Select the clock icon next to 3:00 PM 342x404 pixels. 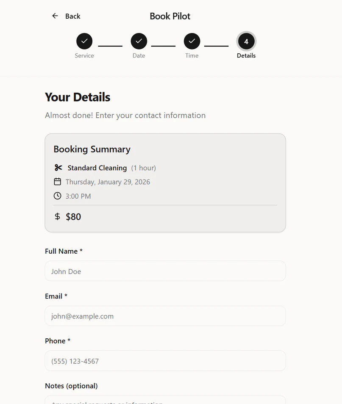pos(58,196)
